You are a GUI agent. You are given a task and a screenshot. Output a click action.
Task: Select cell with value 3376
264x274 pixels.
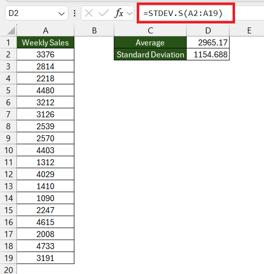pos(45,54)
